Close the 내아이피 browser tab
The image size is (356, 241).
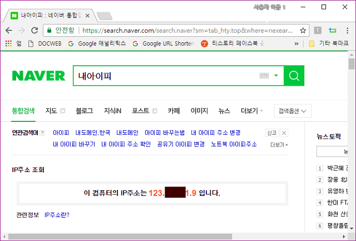click(x=87, y=16)
